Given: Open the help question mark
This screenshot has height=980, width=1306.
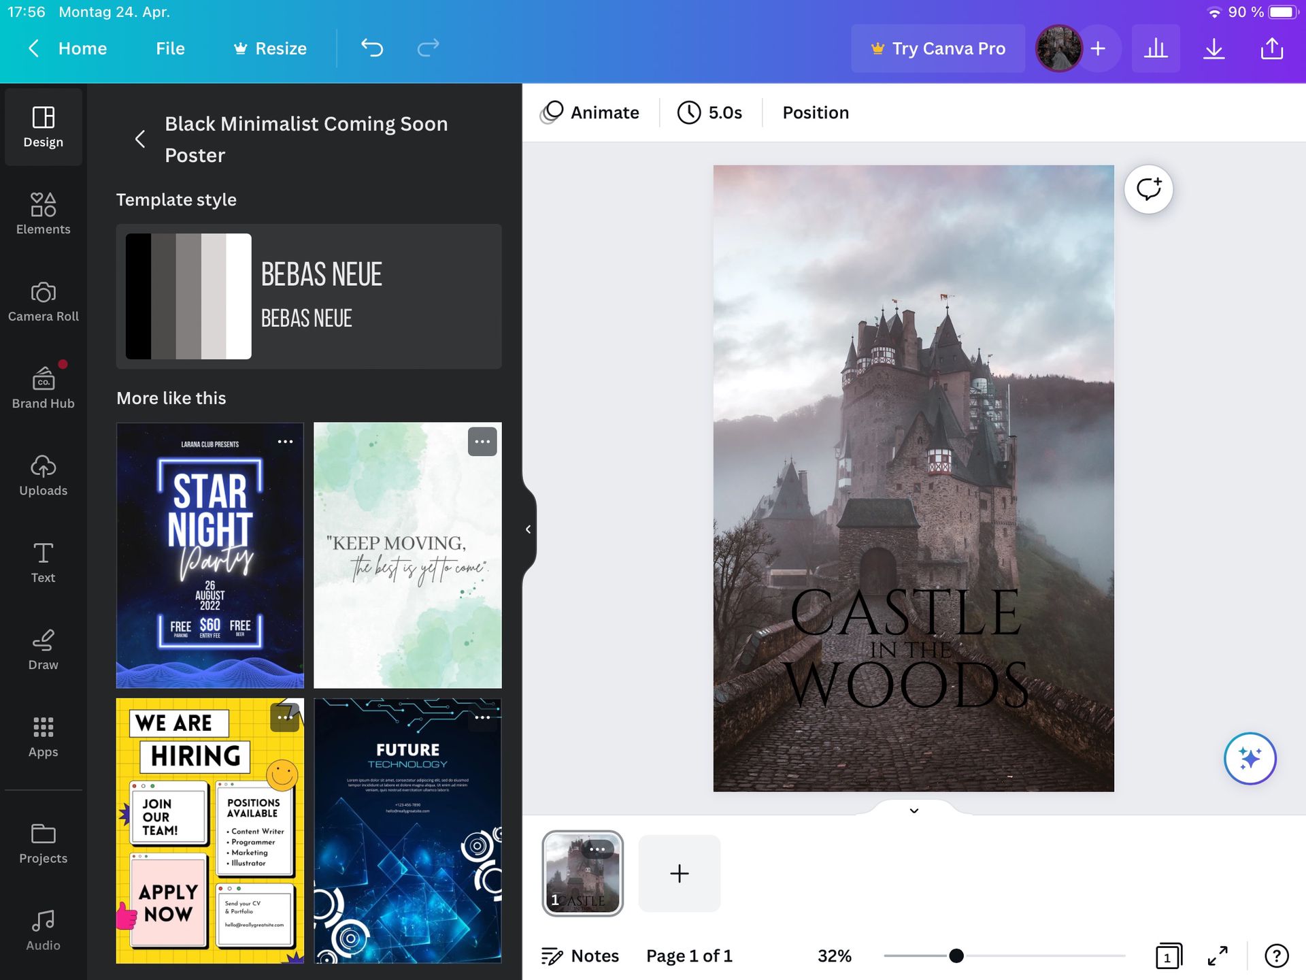Looking at the screenshot, I should tap(1276, 955).
